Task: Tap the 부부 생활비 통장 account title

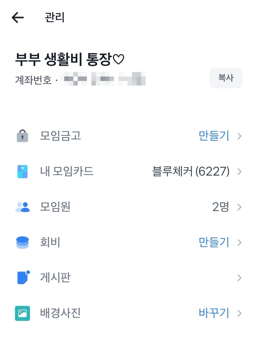Action: coord(70,60)
